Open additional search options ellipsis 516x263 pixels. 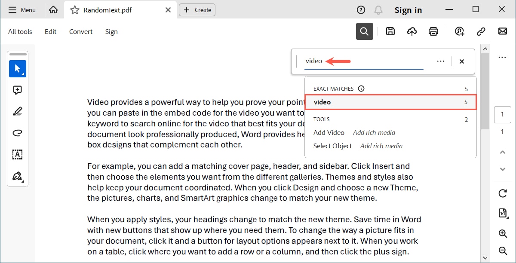tap(440, 61)
